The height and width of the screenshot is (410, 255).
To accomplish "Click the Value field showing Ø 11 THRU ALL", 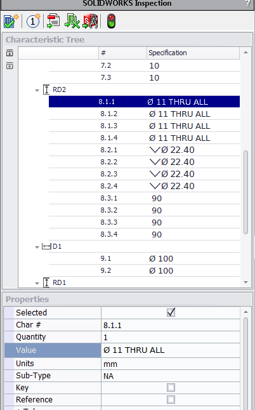I will click(x=171, y=350).
